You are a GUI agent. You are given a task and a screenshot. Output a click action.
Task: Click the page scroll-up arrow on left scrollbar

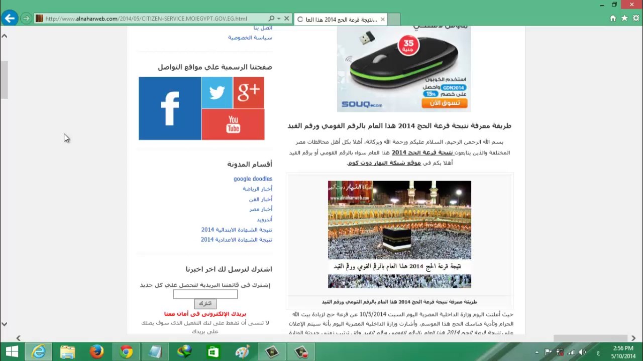pyautogui.click(x=4, y=36)
